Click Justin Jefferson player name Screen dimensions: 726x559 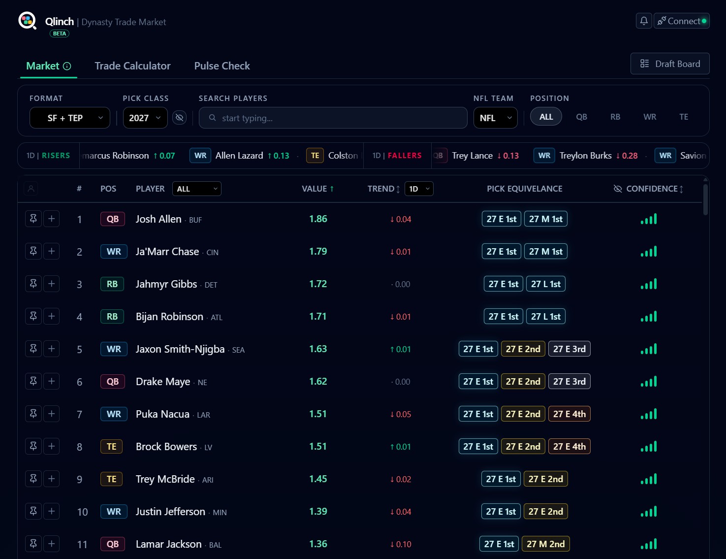[x=170, y=511]
